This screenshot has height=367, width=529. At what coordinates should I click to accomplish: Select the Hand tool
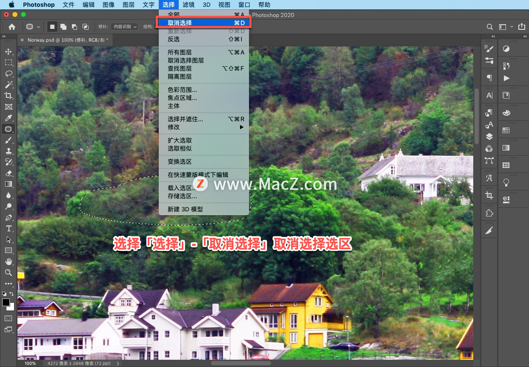point(9,262)
